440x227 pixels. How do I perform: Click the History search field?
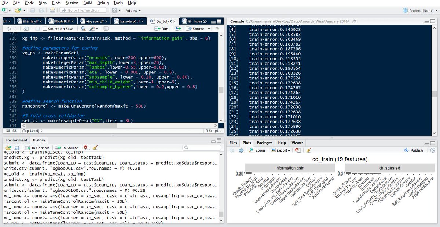[x=201, y=148]
